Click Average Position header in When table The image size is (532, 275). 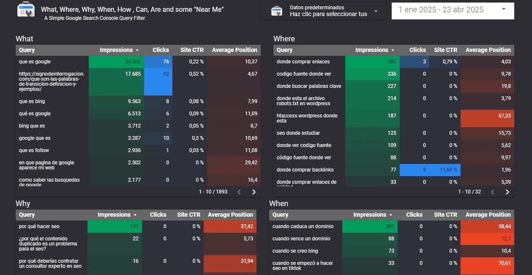point(488,215)
